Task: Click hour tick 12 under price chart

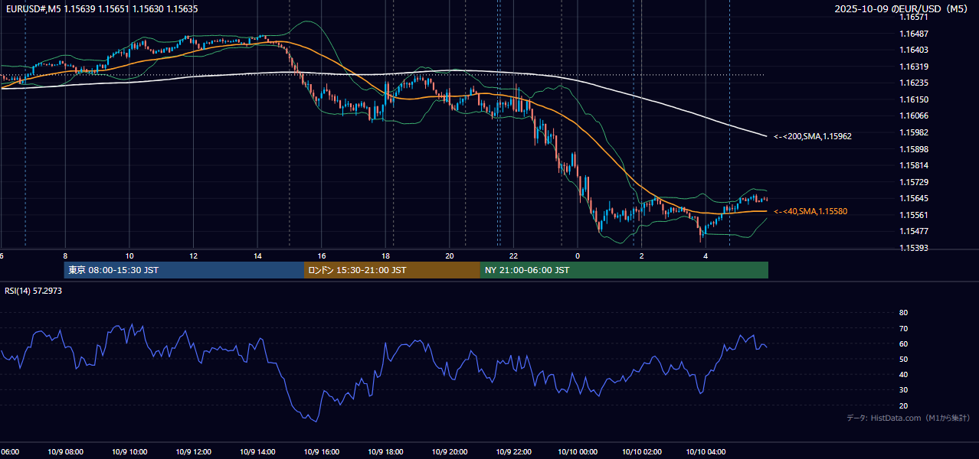Action: [x=194, y=256]
